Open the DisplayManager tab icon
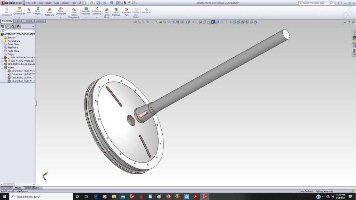Image resolution: width=356 pixels, height=200 pixels. tap(18, 26)
